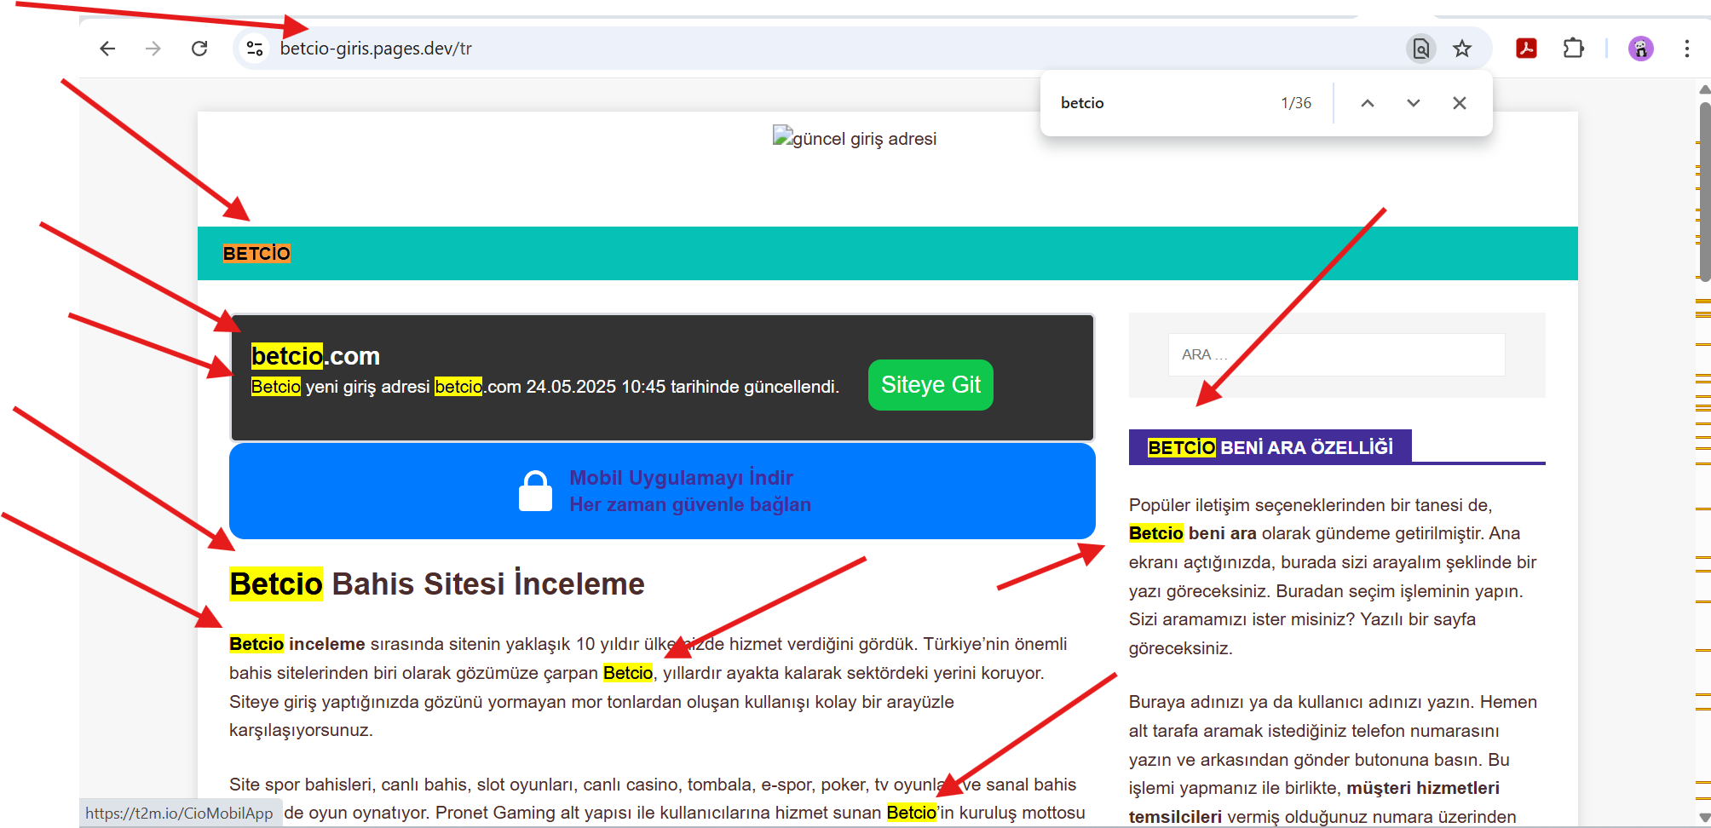1711x828 pixels.
Task: Open the Chrome three-dot menu
Action: click(1686, 49)
